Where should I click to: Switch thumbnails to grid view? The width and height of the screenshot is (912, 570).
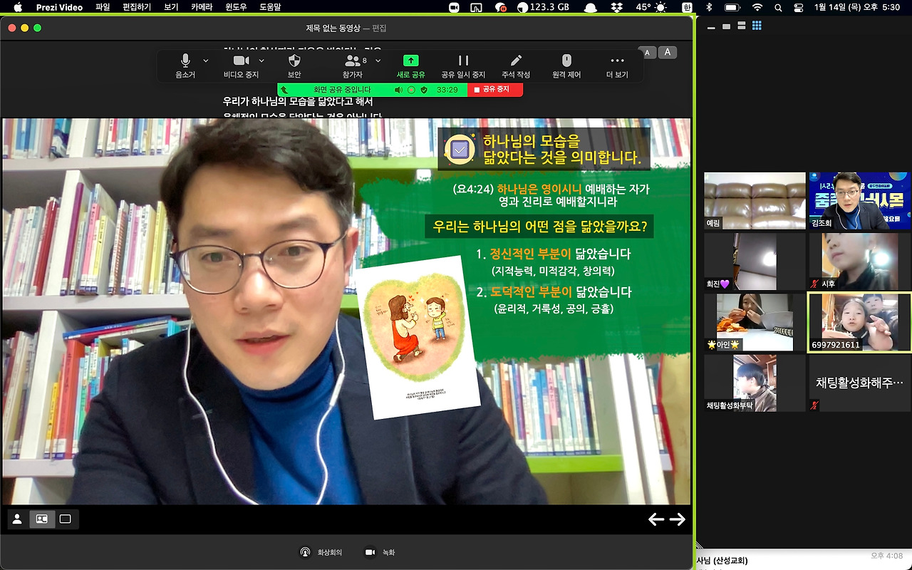[x=757, y=26]
